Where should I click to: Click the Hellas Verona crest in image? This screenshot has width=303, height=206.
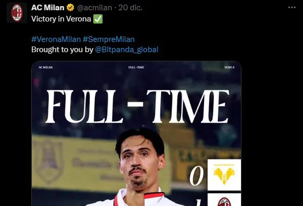tap(224, 175)
